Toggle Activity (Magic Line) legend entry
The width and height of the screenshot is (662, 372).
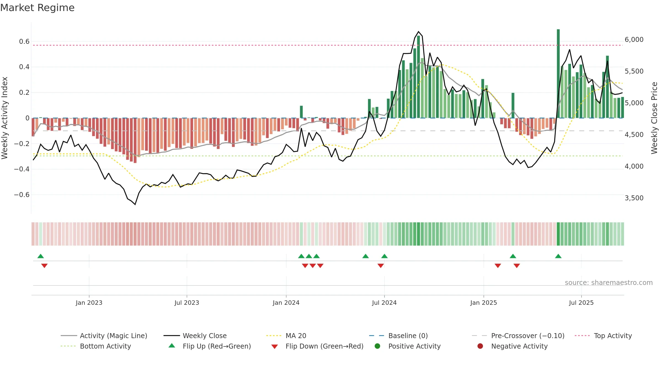[104, 336]
